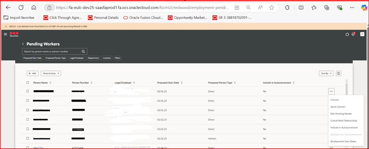Open the Oracle Fusion Cloud bookmark
The width and height of the screenshot is (369, 149).
point(143,18)
